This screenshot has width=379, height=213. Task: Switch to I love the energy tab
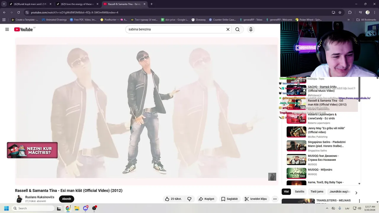78,4
